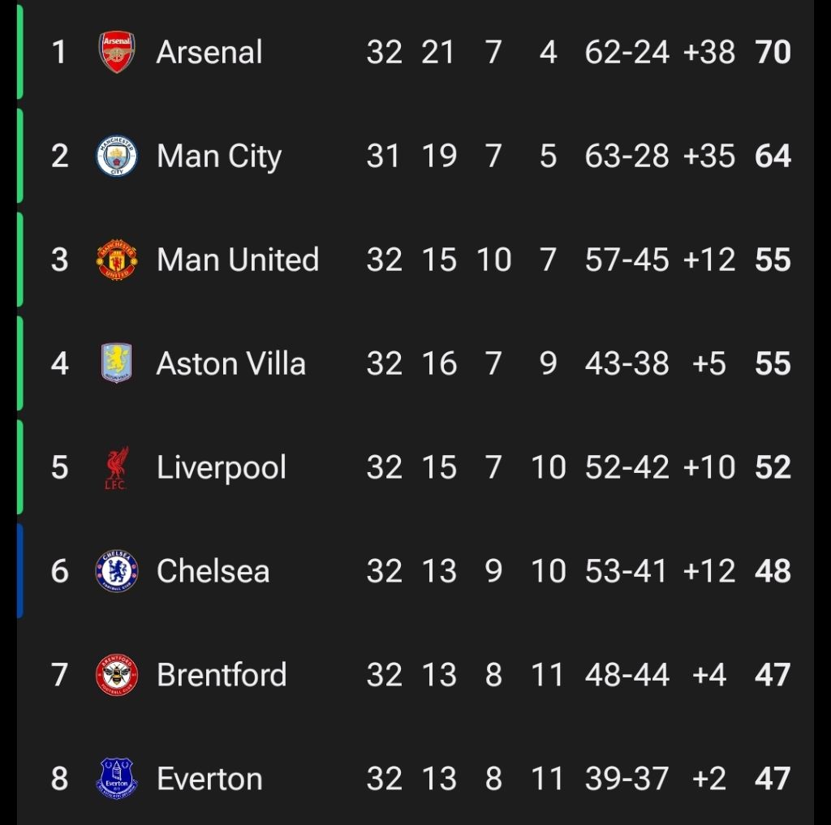Image resolution: width=831 pixels, height=825 pixels.
Task: Tap the Manchester City crest icon
Action: click(x=117, y=157)
